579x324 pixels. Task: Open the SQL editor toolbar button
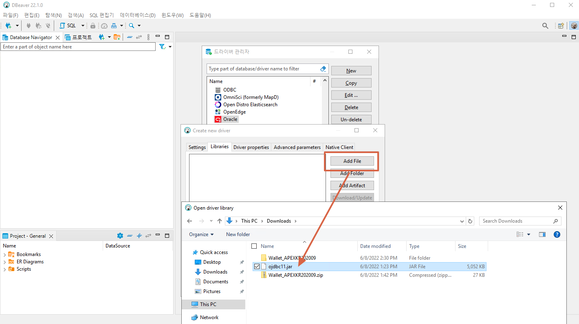click(x=68, y=26)
